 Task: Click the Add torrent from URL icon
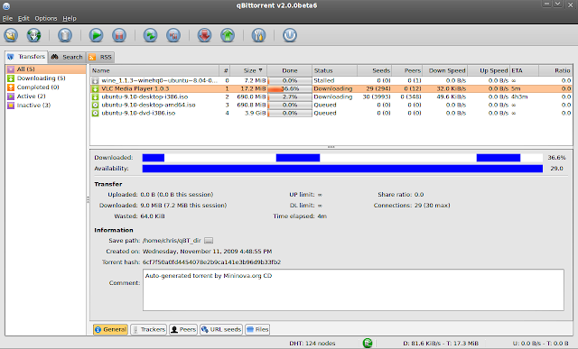34,35
